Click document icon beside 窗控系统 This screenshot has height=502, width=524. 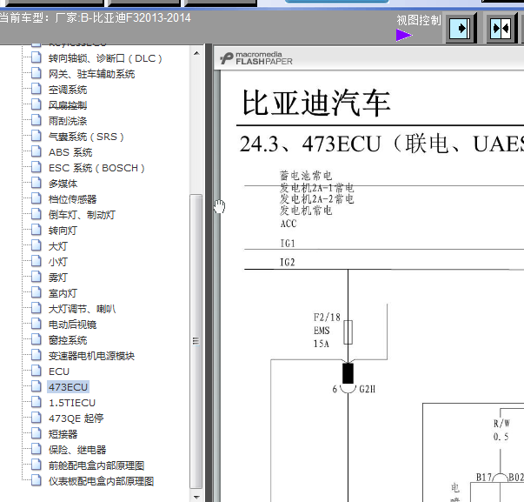[x=36, y=339]
